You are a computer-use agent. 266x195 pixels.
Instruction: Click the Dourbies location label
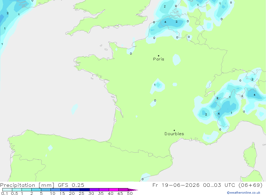174,134
